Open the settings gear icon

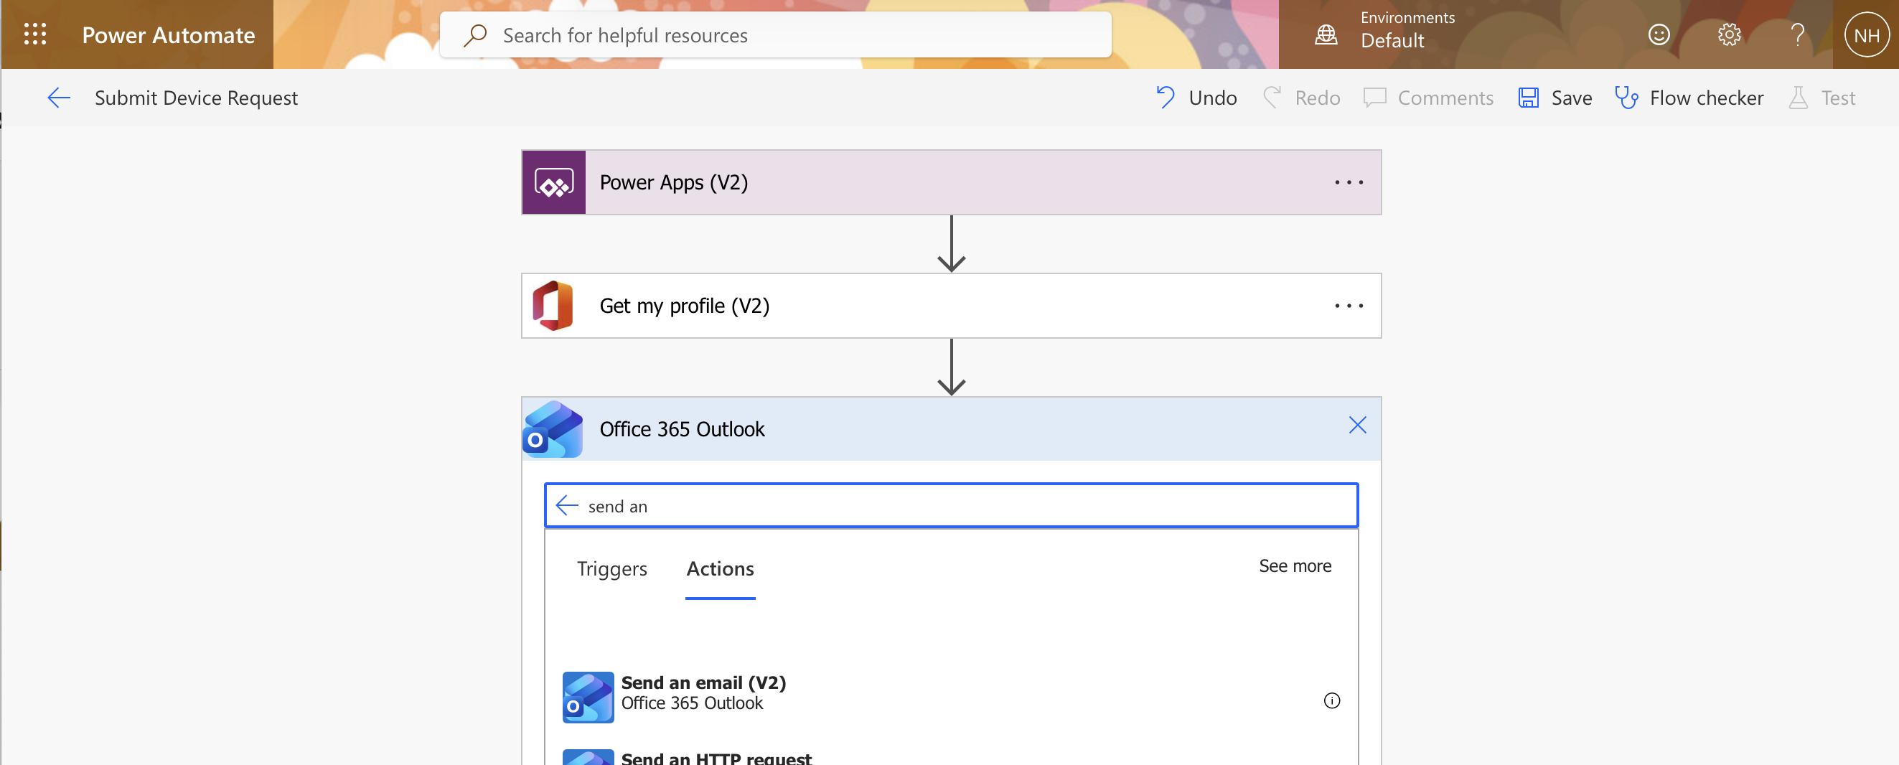(1729, 34)
